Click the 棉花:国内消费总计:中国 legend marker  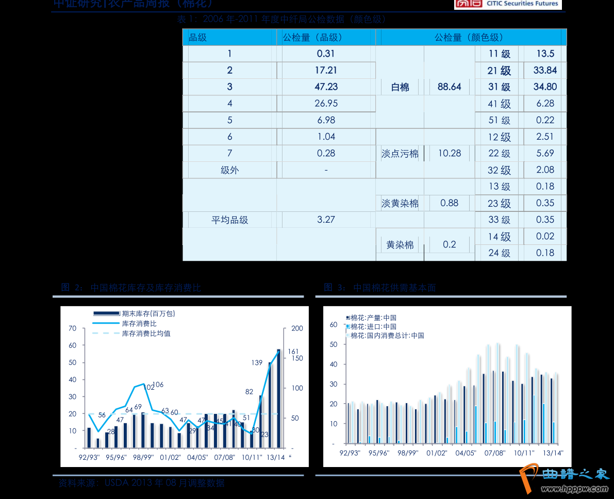pyautogui.click(x=348, y=336)
